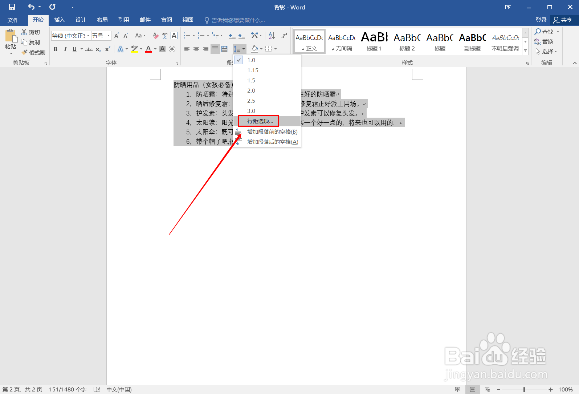The width and height of the screenshot is (579, 394).
Task: Activate the 格式刷 format painter
Action: pos(33,52)
